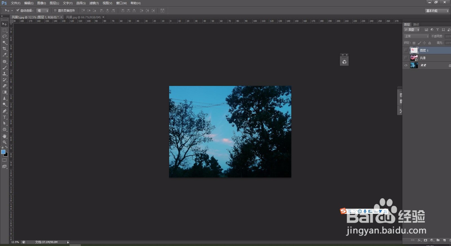Click the 12.5% zoom level field
This screenshot has height=246, width=451.
click(15, 242)
